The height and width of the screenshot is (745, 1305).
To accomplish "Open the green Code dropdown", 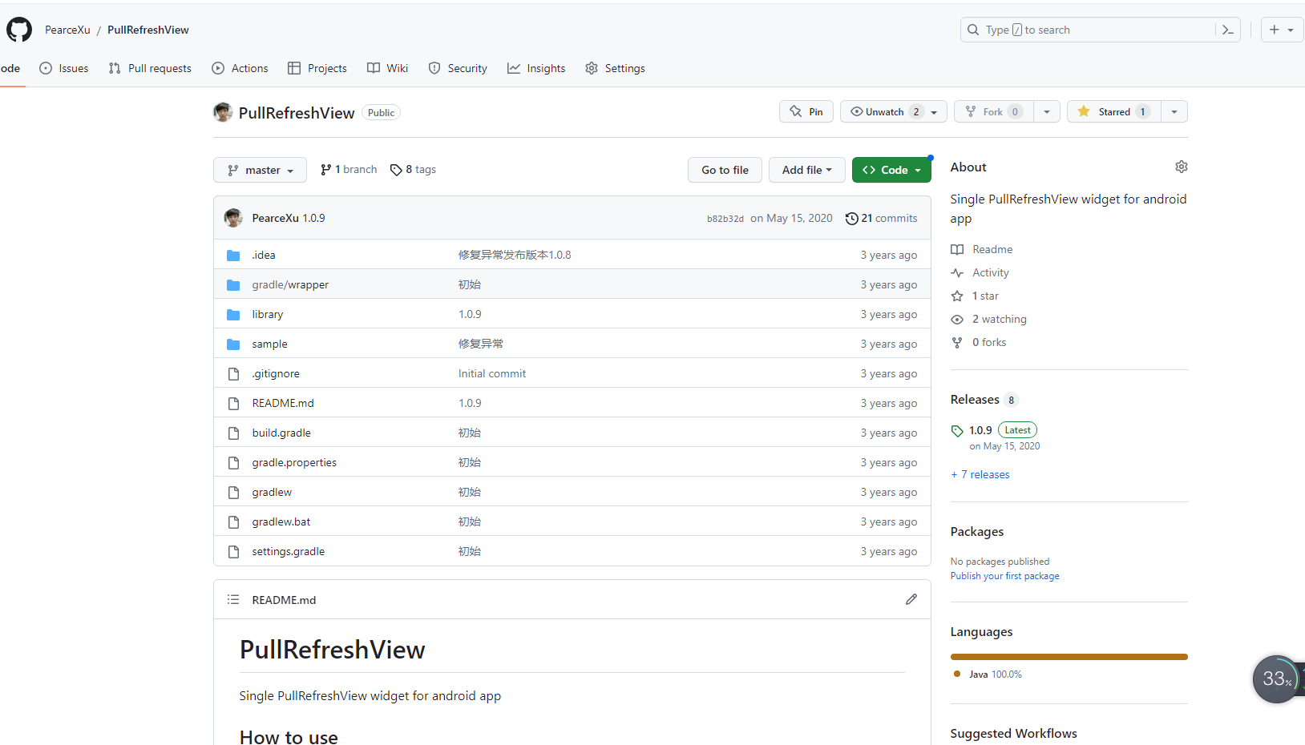I will coord(891,170).
